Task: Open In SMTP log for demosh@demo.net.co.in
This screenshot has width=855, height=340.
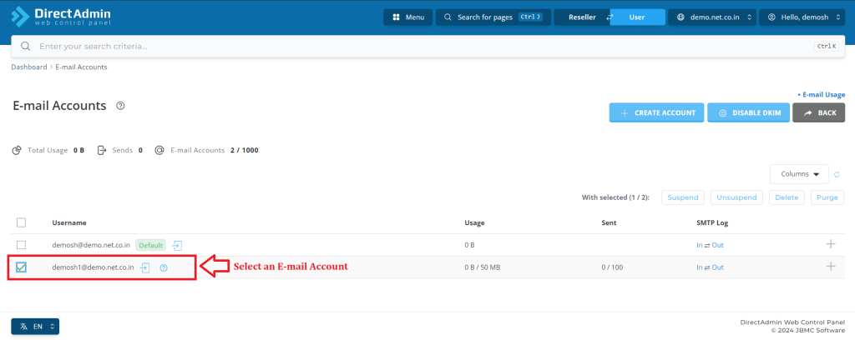Action: click(x=700, y=245)
